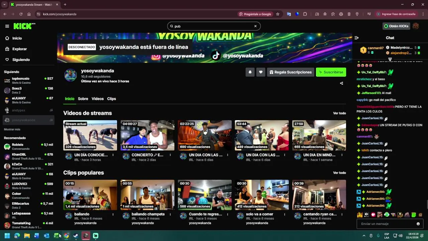The height and width of the screenshot is (241, 428).
Task: Click the yosoywakanda channel avatar
Action: coord(71,75)
